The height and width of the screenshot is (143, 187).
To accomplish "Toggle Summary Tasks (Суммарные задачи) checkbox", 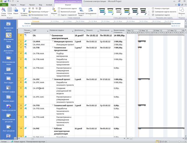I will (153, 15).
